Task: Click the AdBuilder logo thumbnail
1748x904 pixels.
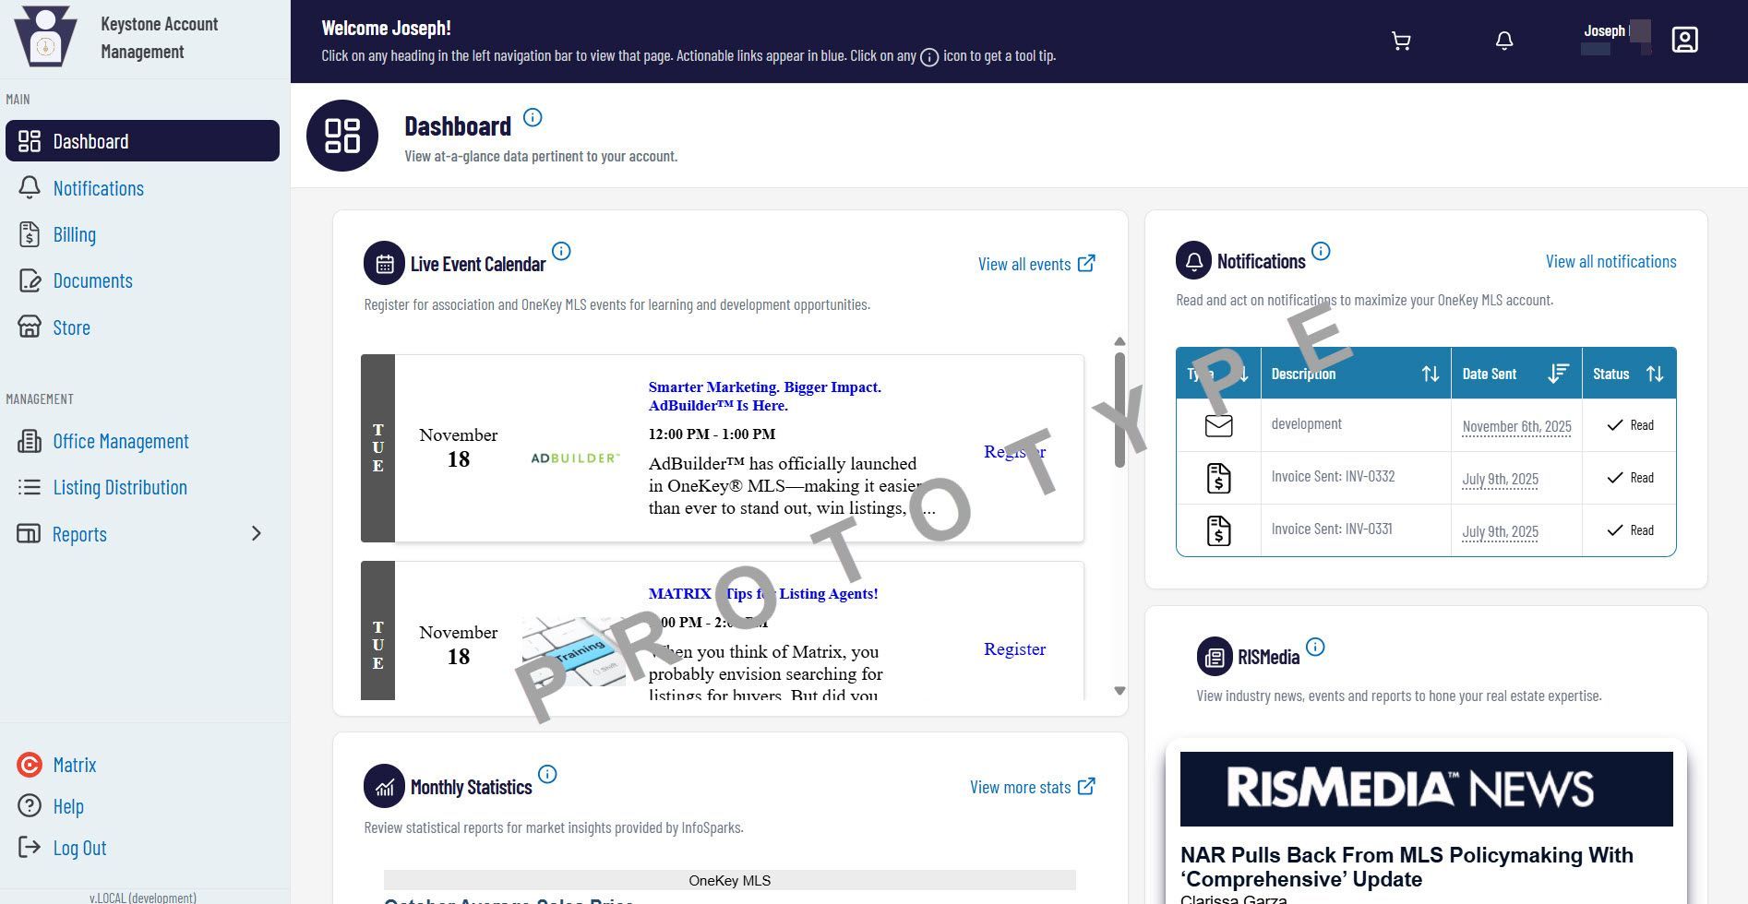Action: (x=575, y=458)
